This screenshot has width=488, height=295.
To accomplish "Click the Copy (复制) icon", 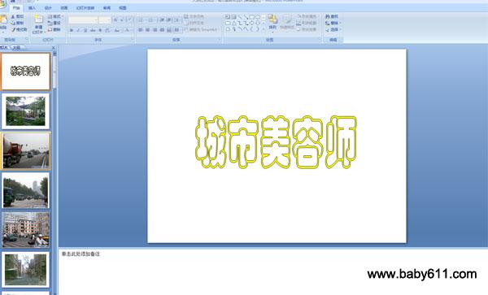I will [13, 23].
